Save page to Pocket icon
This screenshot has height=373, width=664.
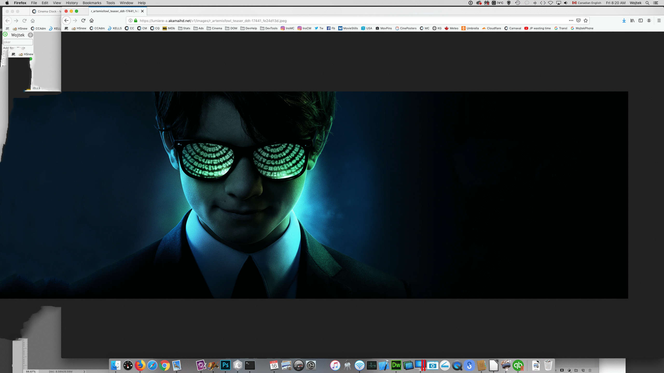click(x=578, y=20)
